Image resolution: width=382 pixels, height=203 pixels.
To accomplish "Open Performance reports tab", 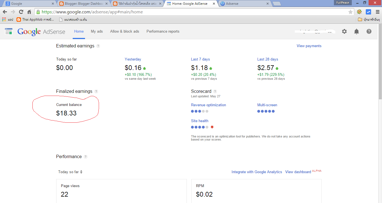I will [x=163, y=32].
